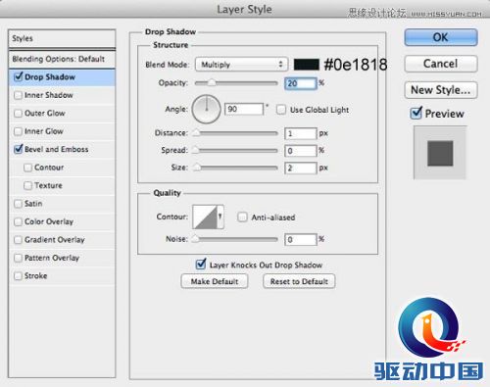This screenshot has width=490, height=387.
Task: Focus the Opacity value field
Action: coord(301,83)
